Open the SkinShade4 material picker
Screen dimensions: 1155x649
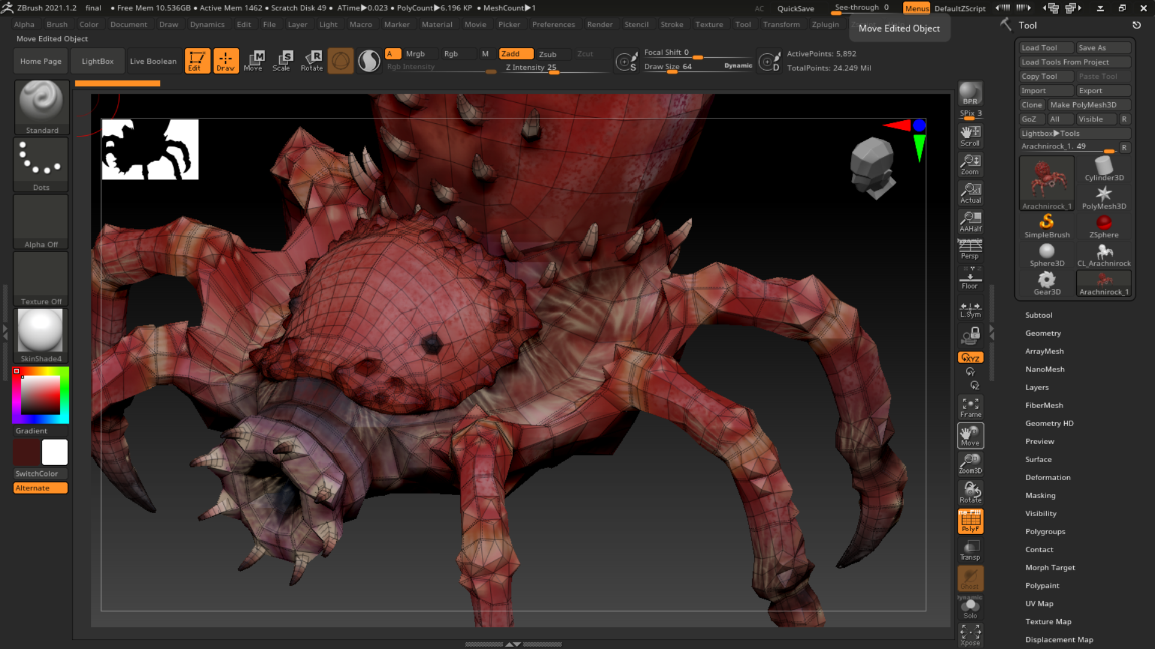(40, 331)
